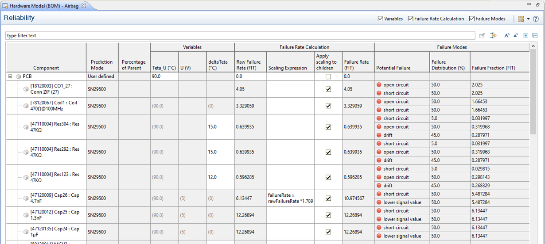Enable apply scaling to children for PCB
Image resolution: width=545 pixels, height=244 pixels.
[x=328, y=76]
